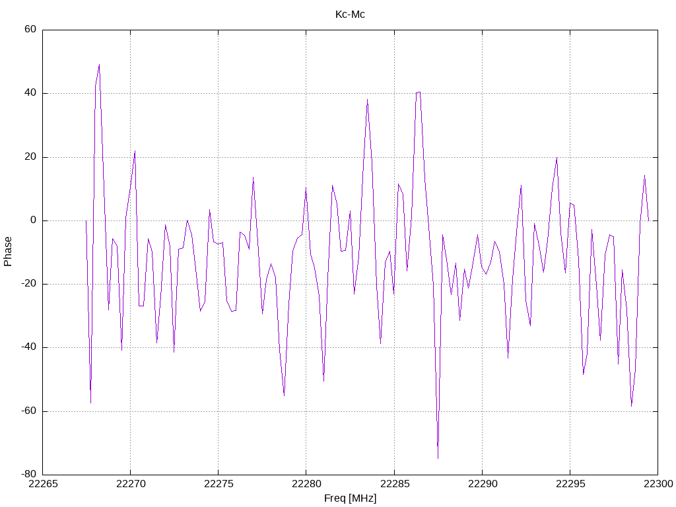Click the x-axis tick label 22300
Screen dimensions: 676x507
point(658,484)
